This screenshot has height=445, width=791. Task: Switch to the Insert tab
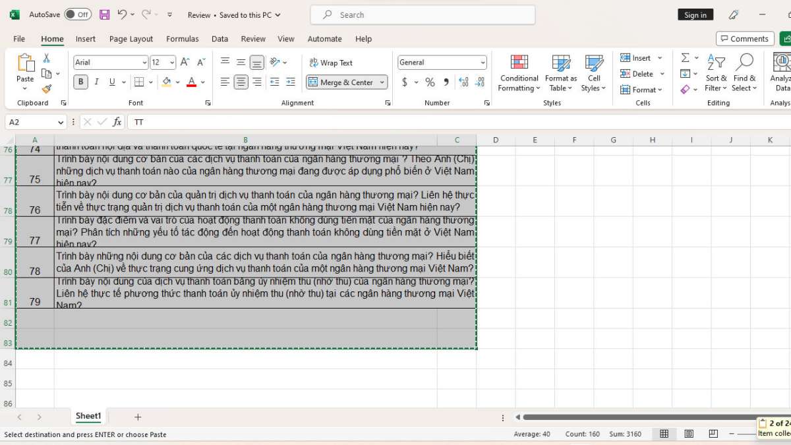point(86,39)
